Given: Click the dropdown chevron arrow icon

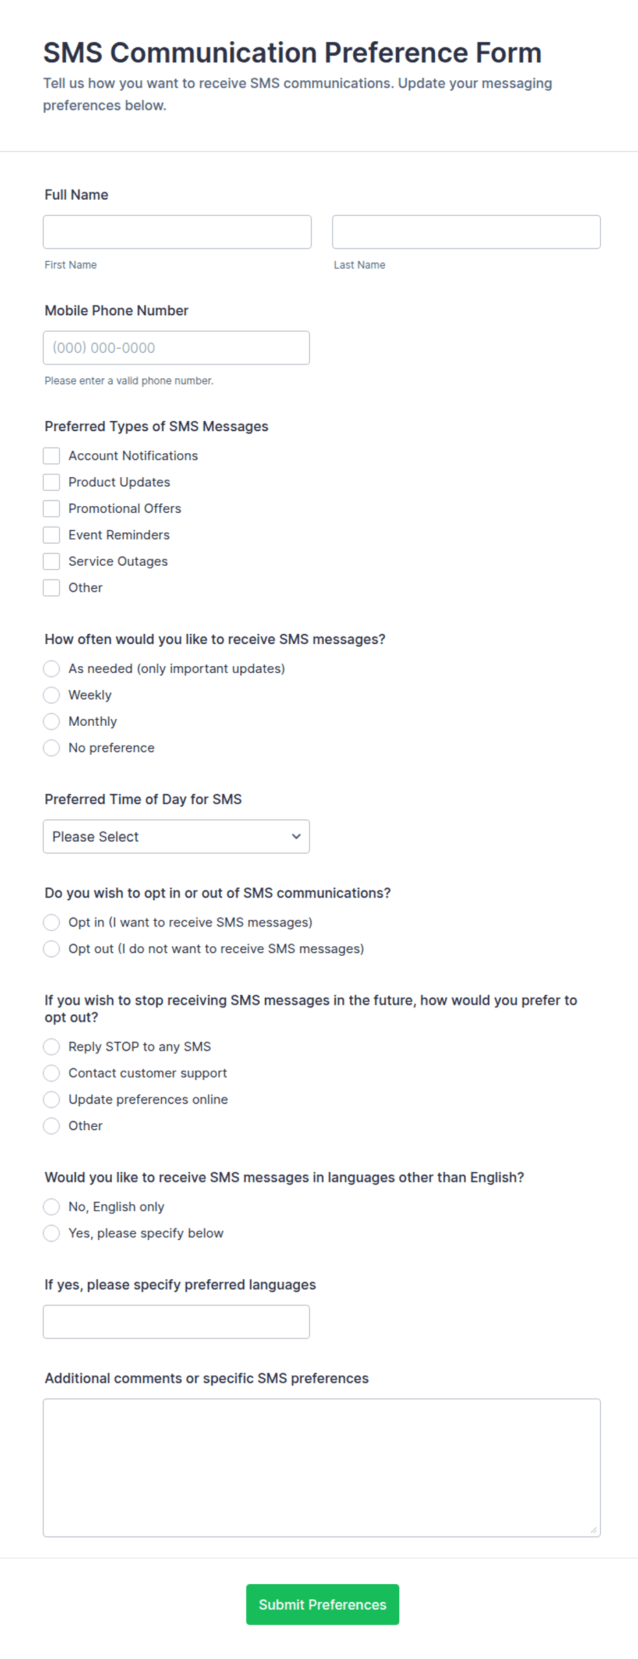Looking at the screenshot, I should (296, 836).
